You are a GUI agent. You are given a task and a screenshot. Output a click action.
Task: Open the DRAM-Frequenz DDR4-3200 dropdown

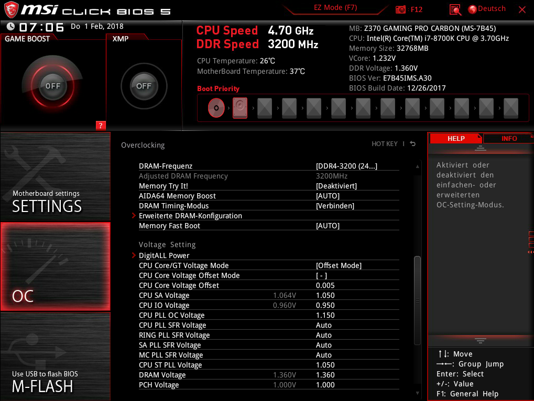pyautogui.click(x=346, y=166)
